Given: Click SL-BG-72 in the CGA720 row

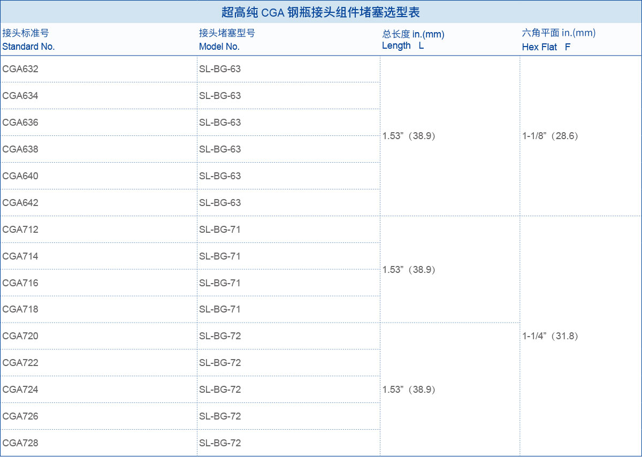Looking at the screenshot, I should coord(220,336).
